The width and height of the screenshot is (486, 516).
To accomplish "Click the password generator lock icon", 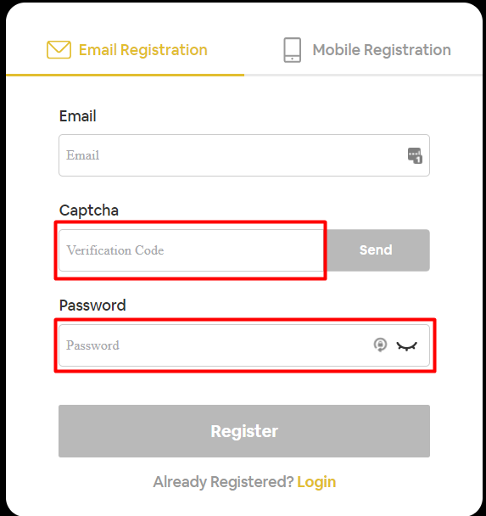I will tap(380, 345).
